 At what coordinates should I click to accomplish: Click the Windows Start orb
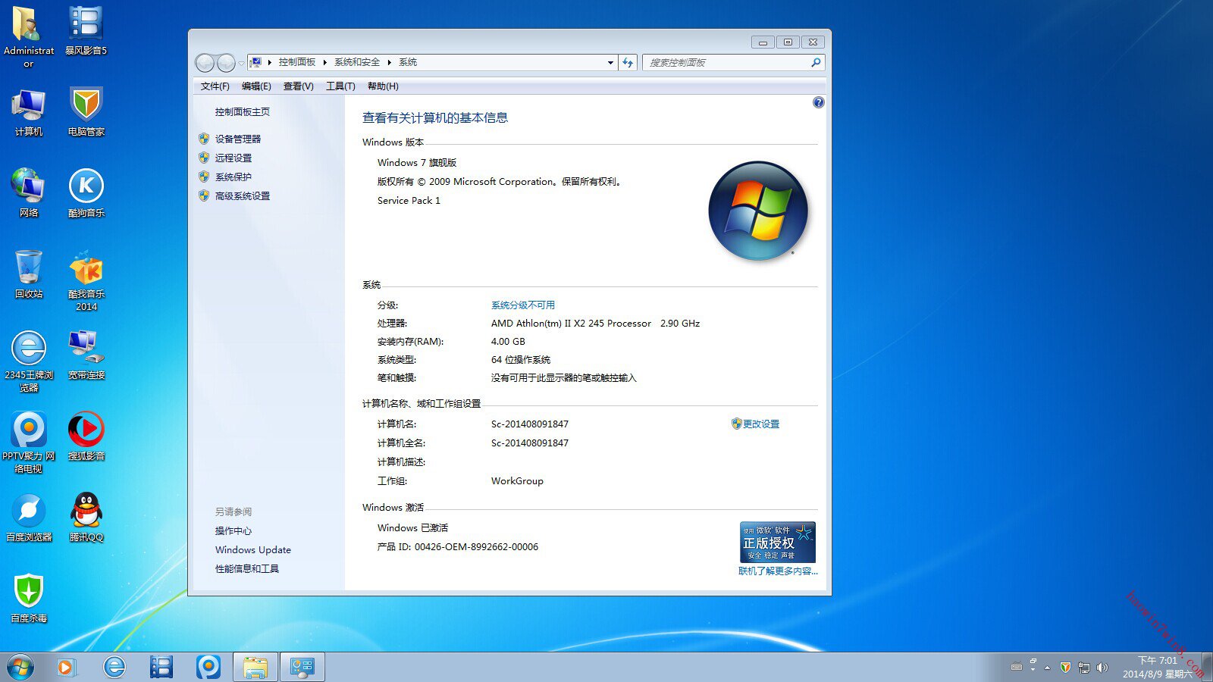click(20, 668)
